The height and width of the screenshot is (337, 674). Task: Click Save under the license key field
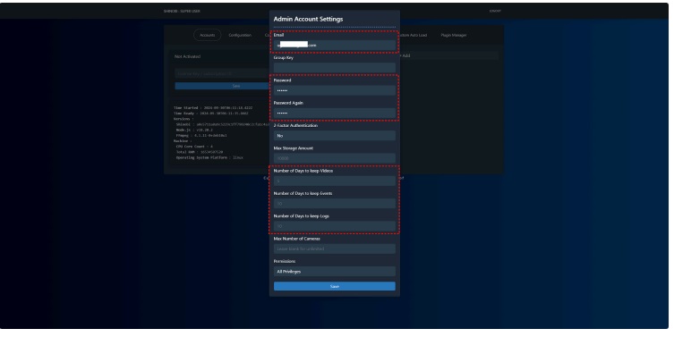click(x=222, y=86)
